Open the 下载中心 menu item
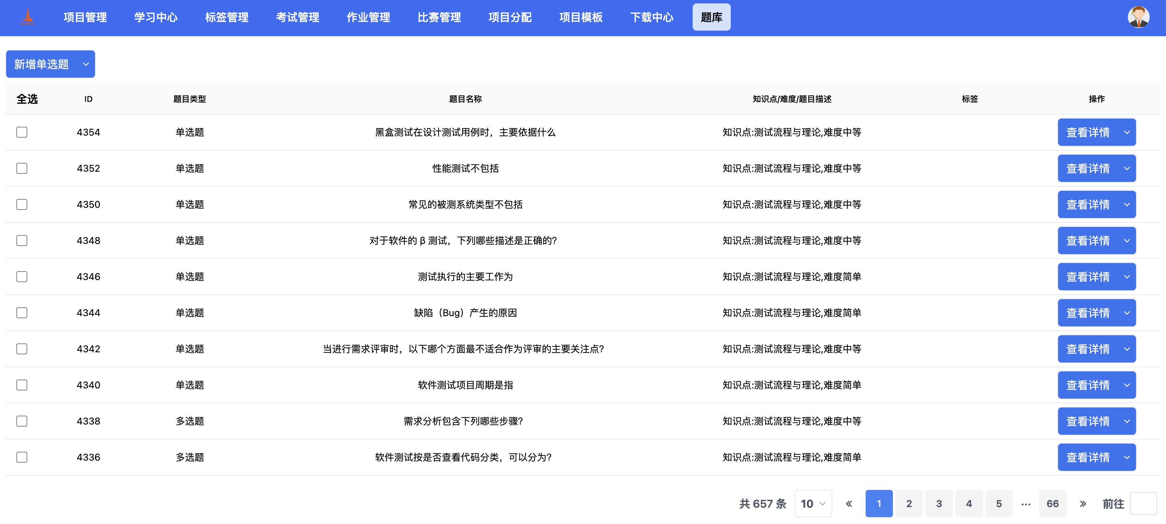The width and height of the screenshot is (1166, 524). [651, 17]
